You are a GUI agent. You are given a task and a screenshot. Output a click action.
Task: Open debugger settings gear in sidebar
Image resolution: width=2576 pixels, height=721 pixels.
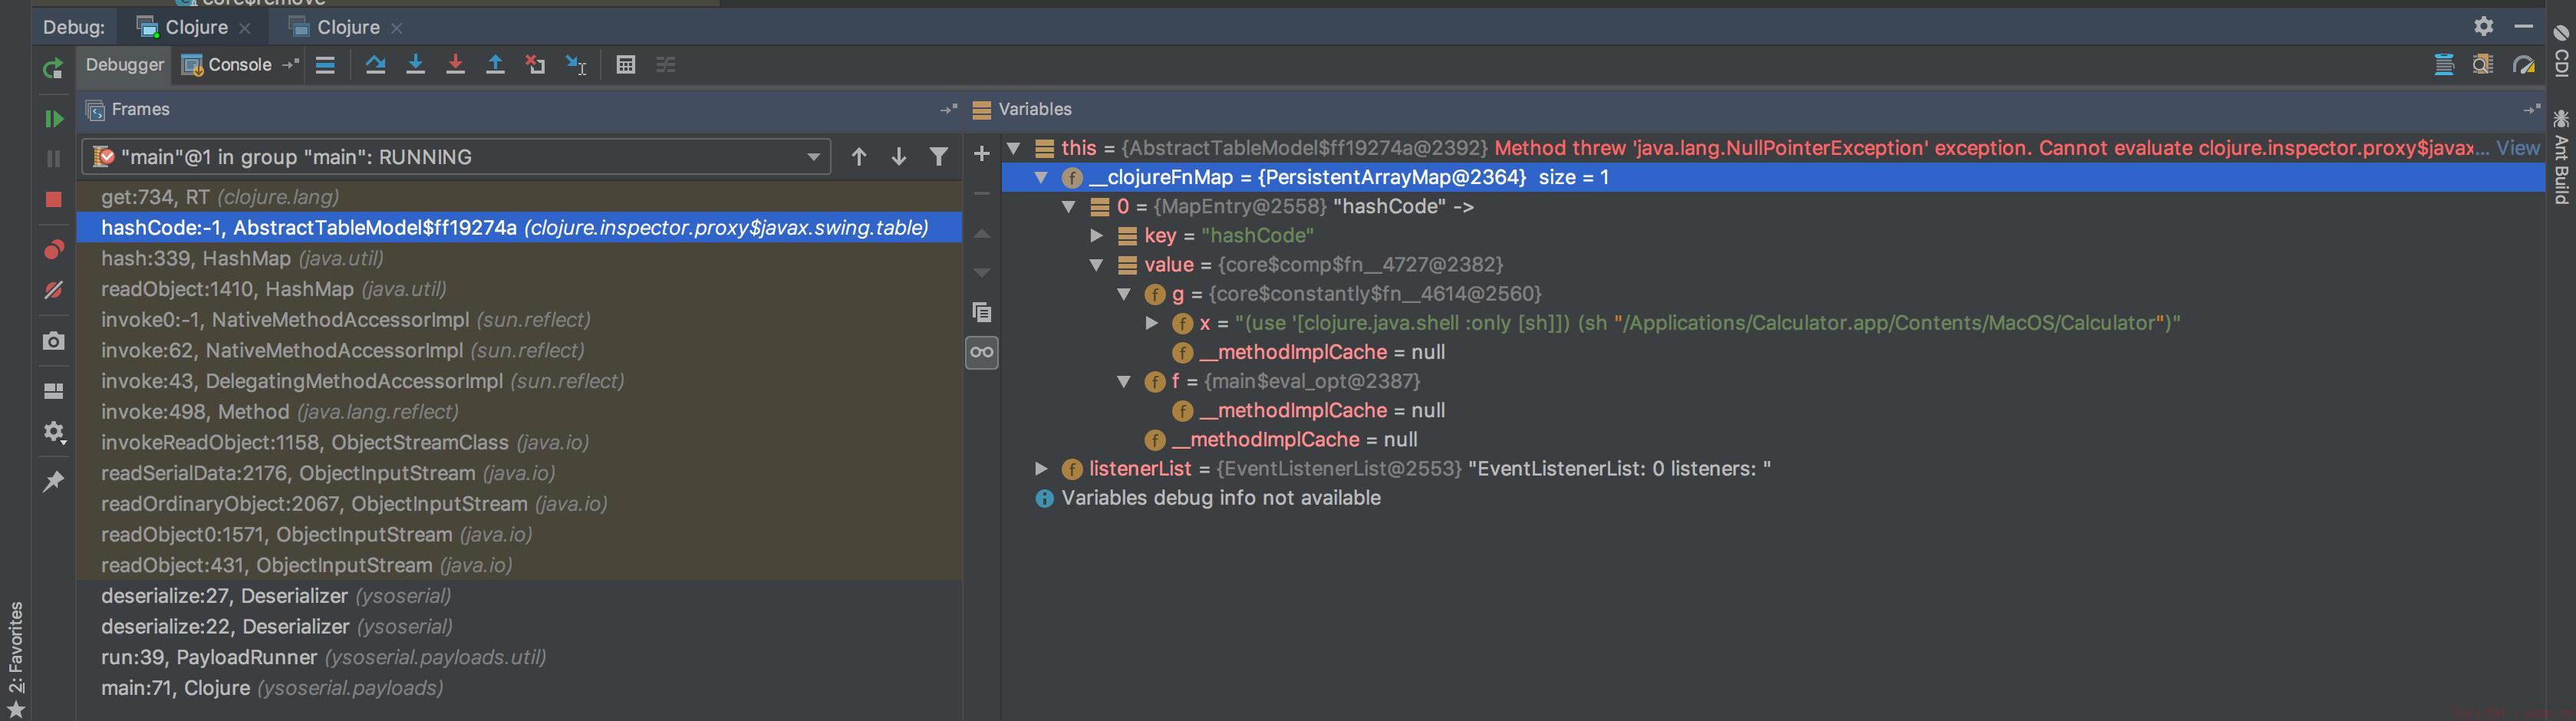click(54, 432)
